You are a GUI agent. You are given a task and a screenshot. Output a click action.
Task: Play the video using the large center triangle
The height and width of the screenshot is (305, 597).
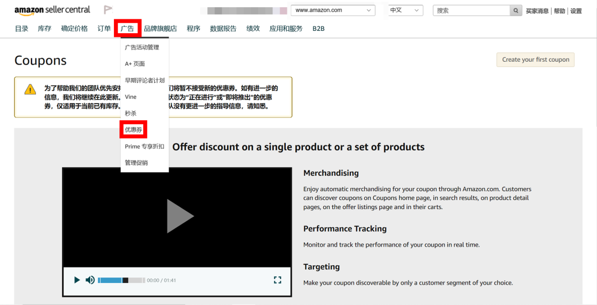(179, 216)
